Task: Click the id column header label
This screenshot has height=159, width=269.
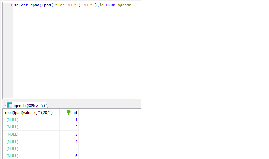Action: (75, 113)
